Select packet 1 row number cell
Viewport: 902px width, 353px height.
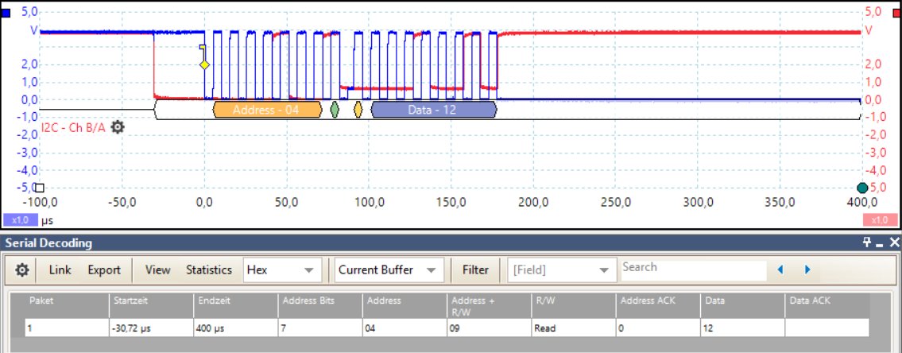(67, 328)
